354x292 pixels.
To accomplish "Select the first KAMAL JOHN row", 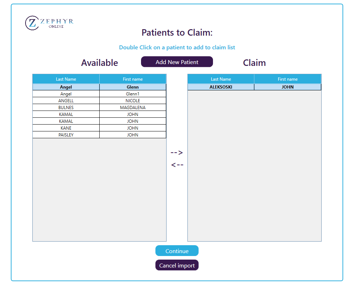I will [66, 114].
